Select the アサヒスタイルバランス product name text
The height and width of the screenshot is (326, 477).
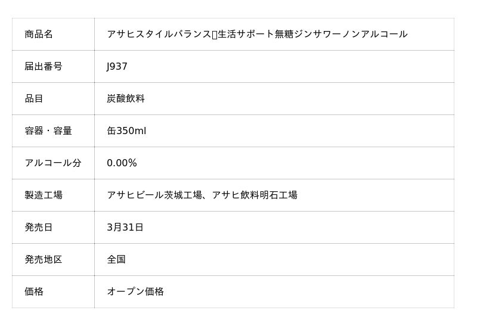click(159, 34)
